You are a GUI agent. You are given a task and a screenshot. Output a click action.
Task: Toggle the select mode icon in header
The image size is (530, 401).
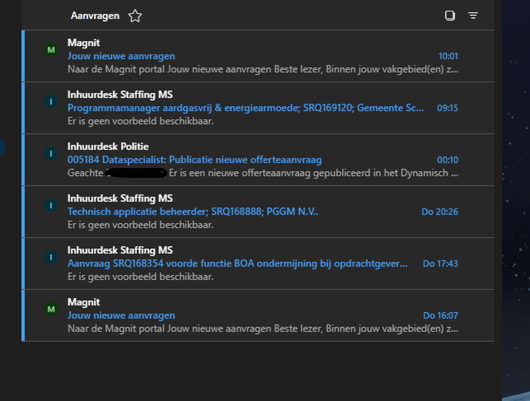tap(449, 16)
